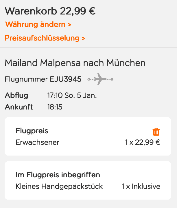This screenshot has width=177, height=208.
Task: Select the Mailand Malpensa nach München title
Action: coord(75,63)
